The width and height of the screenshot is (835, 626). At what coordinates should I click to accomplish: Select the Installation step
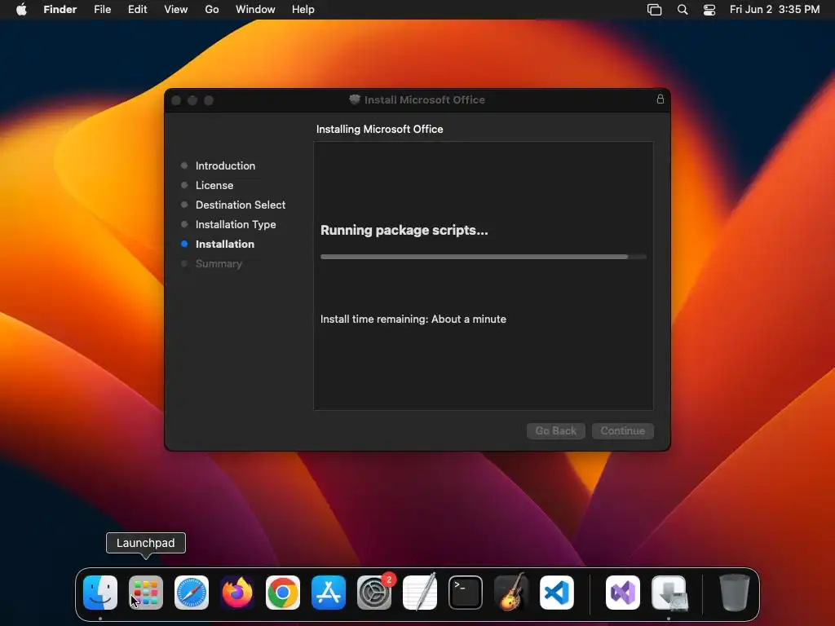coord(225,244)
